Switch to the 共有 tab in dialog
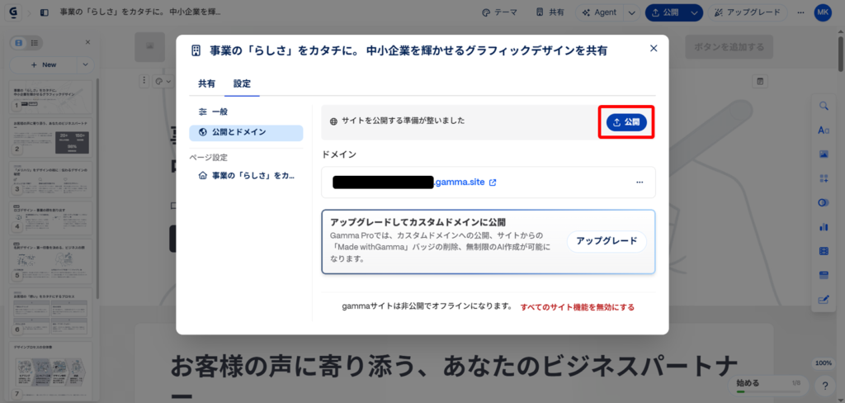The height and width of the screenshot is (403, 845). [x=206, y=83]
